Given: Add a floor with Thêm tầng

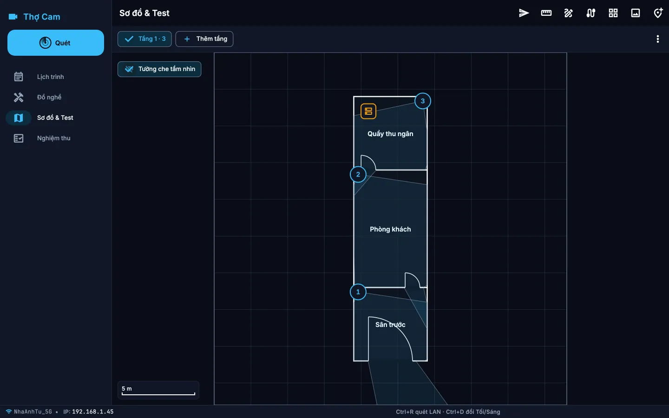Looking at the screenshot, I should click(x=204, y=39).
